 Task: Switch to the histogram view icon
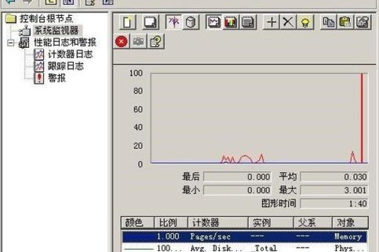pyautogui.click(x=231, y=22)
